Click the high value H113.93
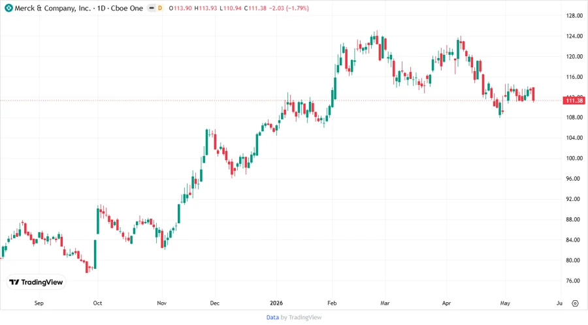The height and width of the screenshot is (325, 588). tap(206, 8)
